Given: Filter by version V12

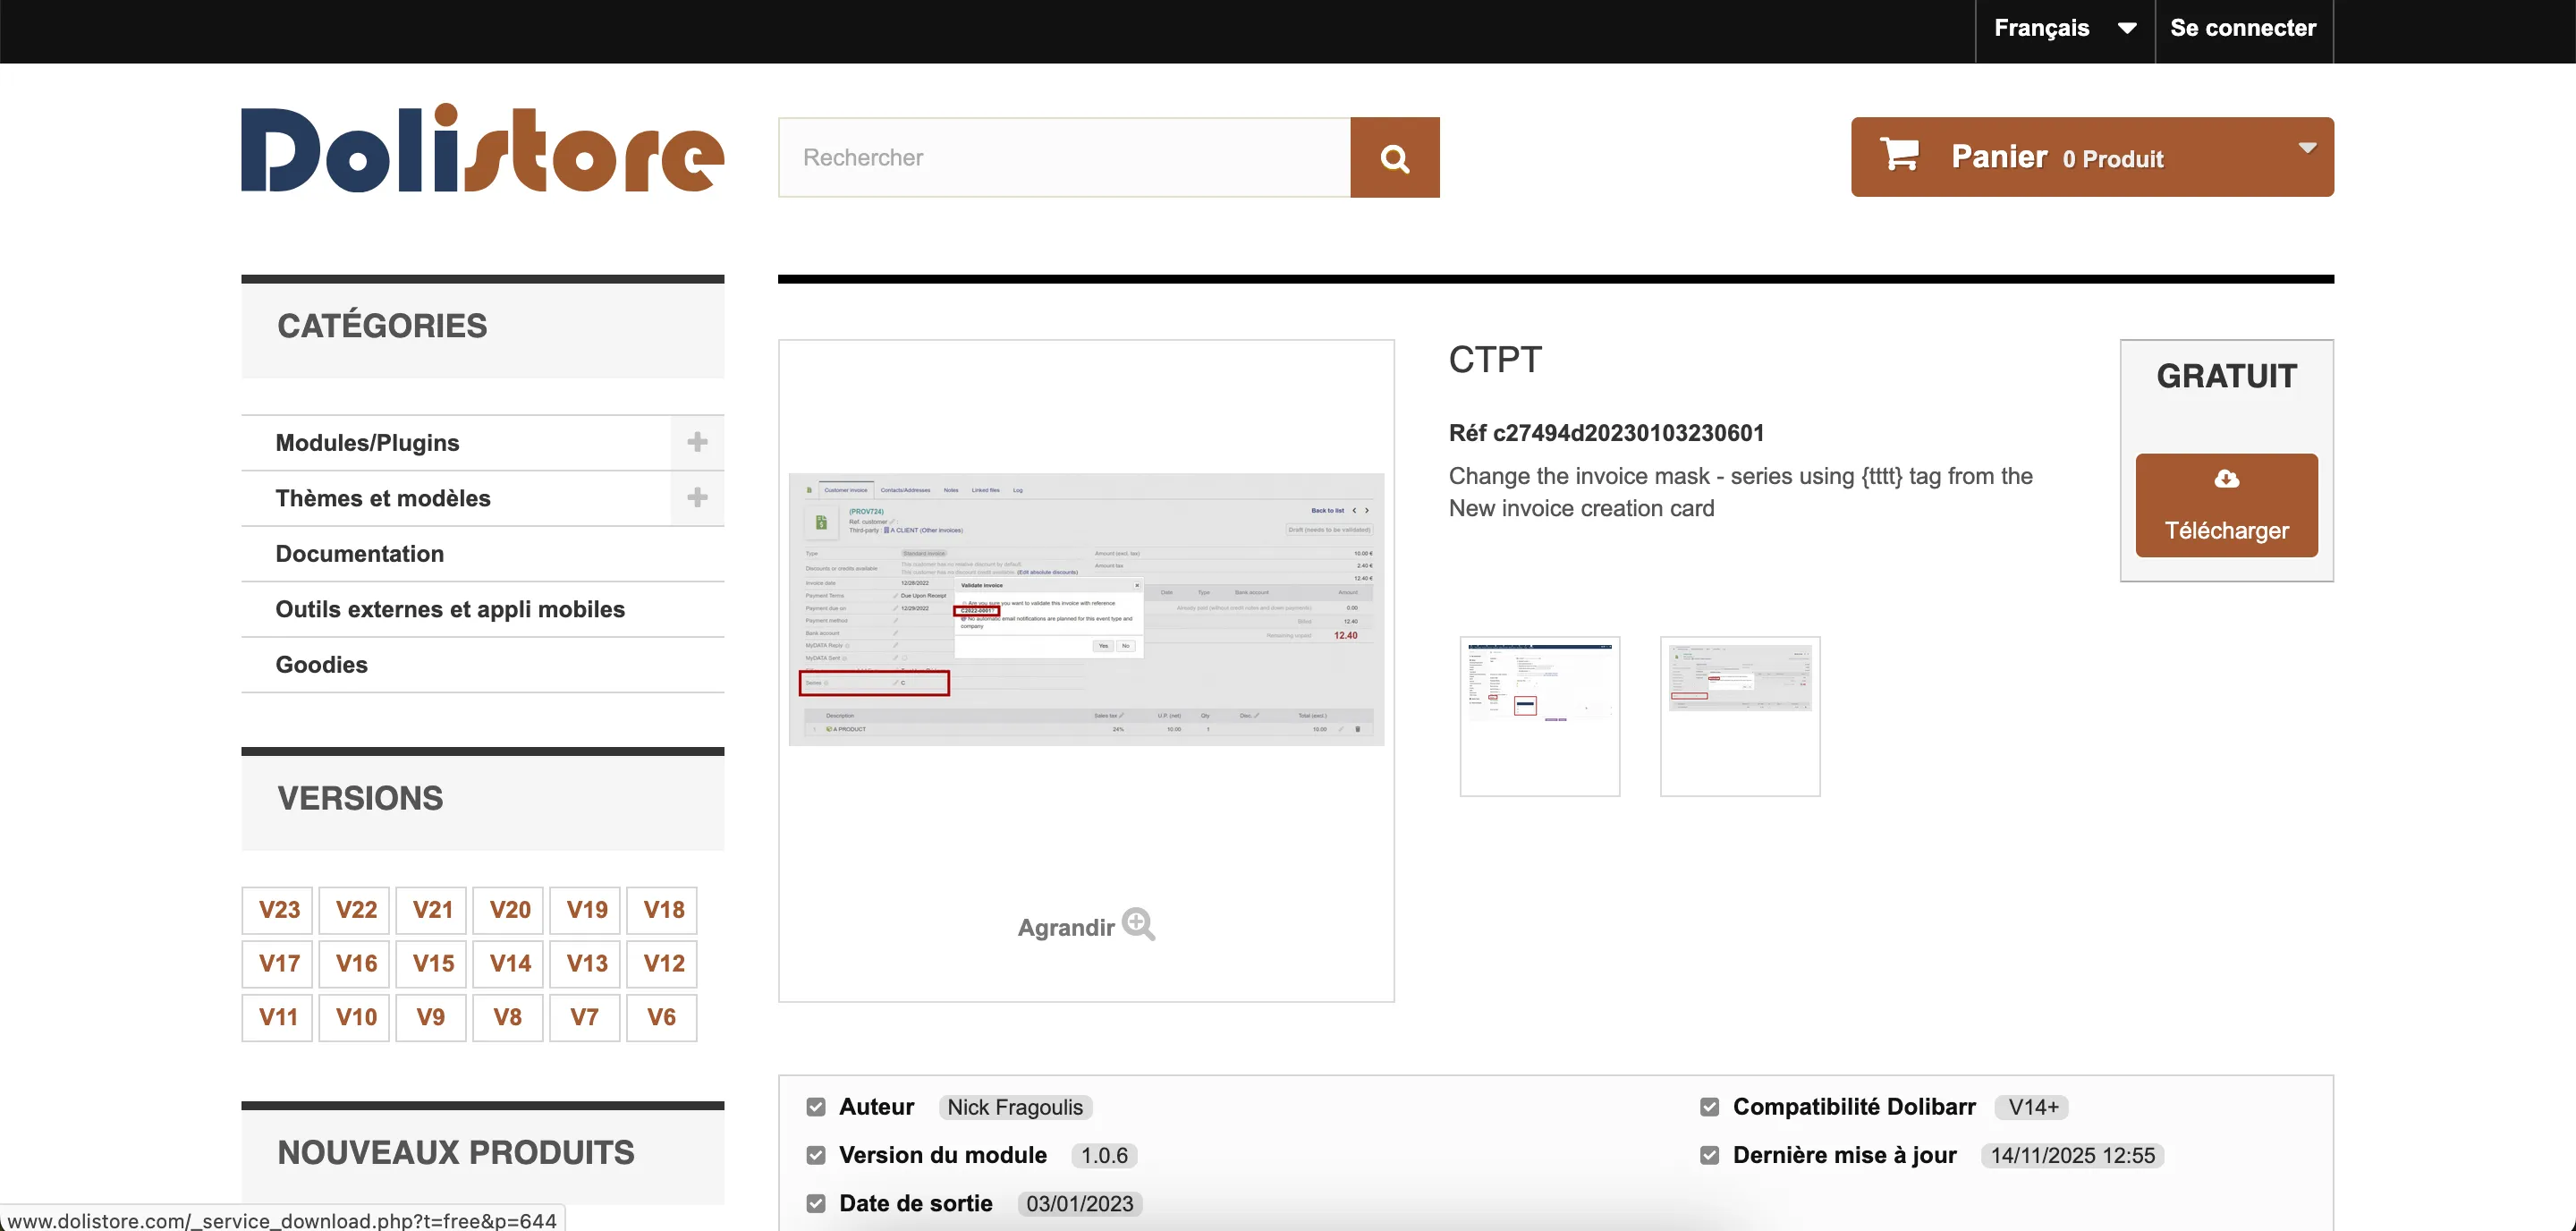Looking at the screenshot, I should 663,964.
